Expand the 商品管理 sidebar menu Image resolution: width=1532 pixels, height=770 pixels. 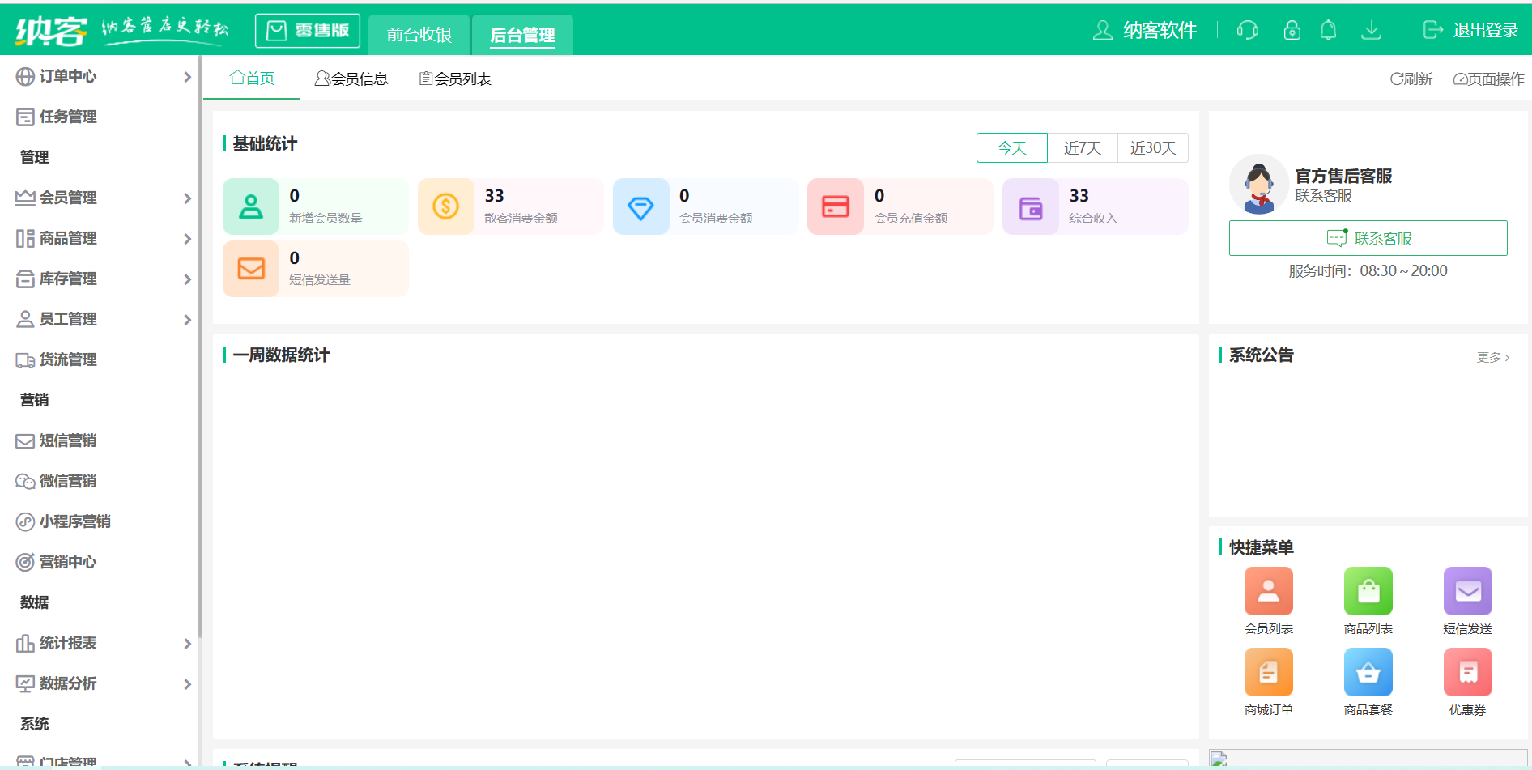point(70,238)
